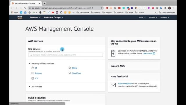Screen dimensions: 186x105
Task: Click the feedback envelope icon
Action: pos(113,85)
